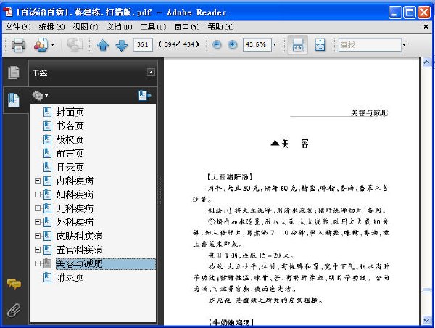Open the 帮助 menu
Viewport: 435px width, 328px height.
tap(220, 27)
